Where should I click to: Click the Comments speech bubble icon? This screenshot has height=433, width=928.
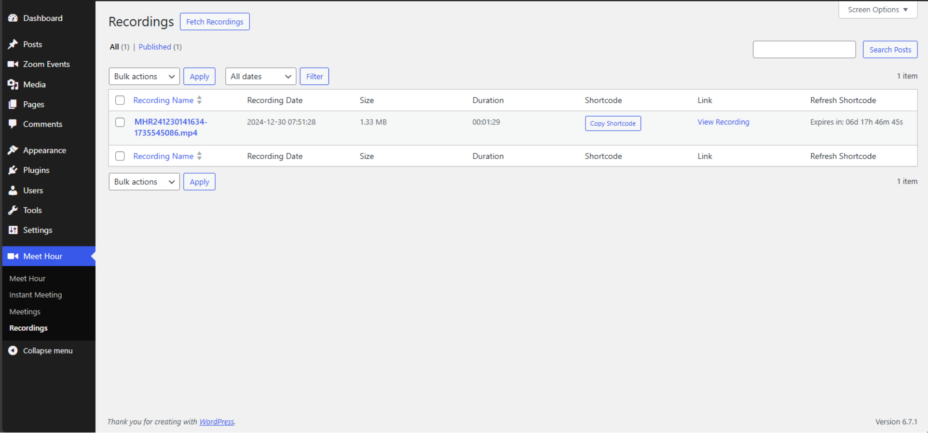13,124
